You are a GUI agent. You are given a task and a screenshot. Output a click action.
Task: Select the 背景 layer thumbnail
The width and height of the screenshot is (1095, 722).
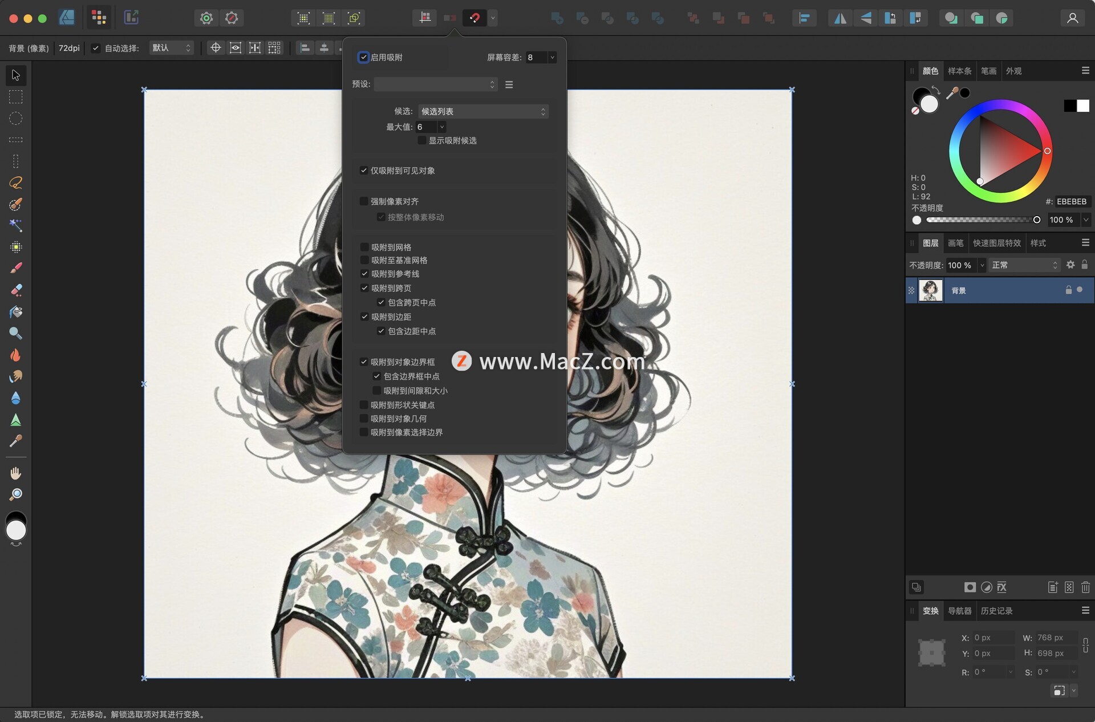click(931, 290)
